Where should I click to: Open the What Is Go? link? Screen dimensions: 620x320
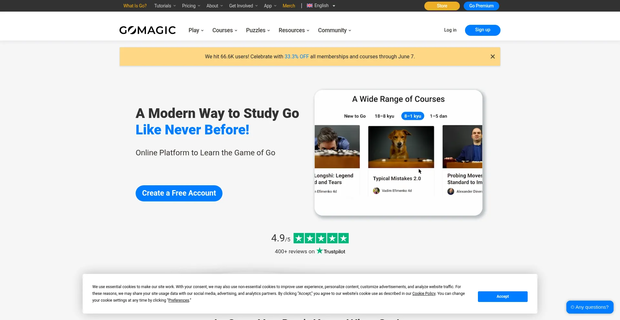[135, 6]
